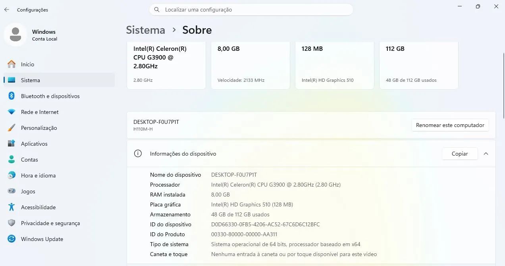Viewport: 505px width, 266px height.
Task: Click the Rede e Internet wifi icon
Action: [x=12, y=112]
